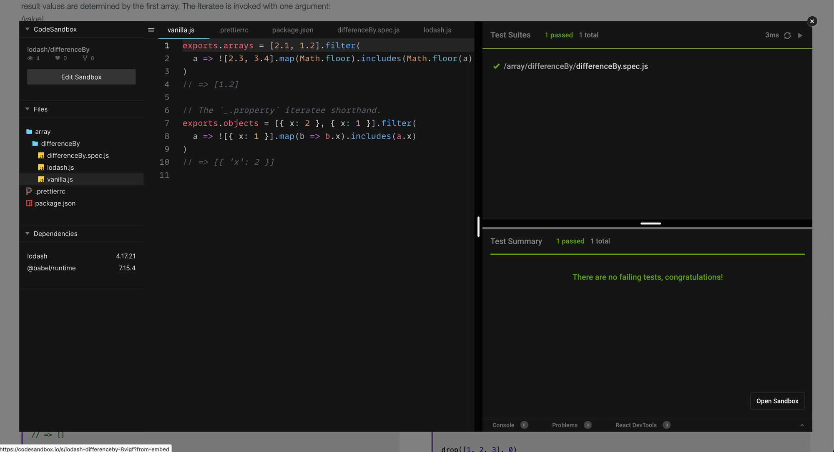Toggle the hamburger menu to hide sidebar
834x452 pixels.
[x=151, y=30]
